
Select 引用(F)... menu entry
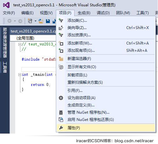106,91
